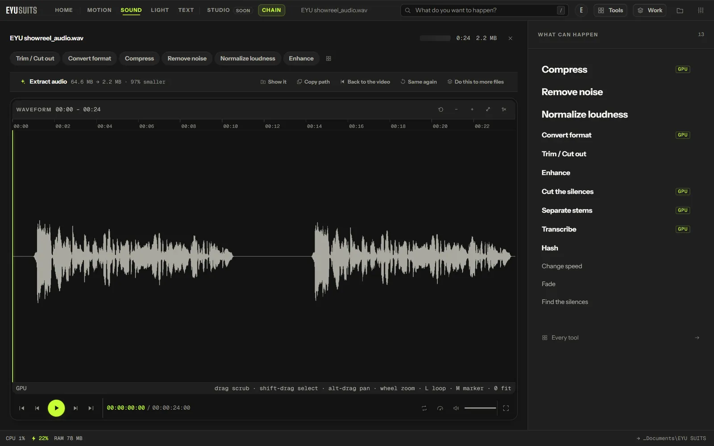Reset the waveform view
Image resolution: width=714 pixels, height=446 pixels.
[440, 109]
